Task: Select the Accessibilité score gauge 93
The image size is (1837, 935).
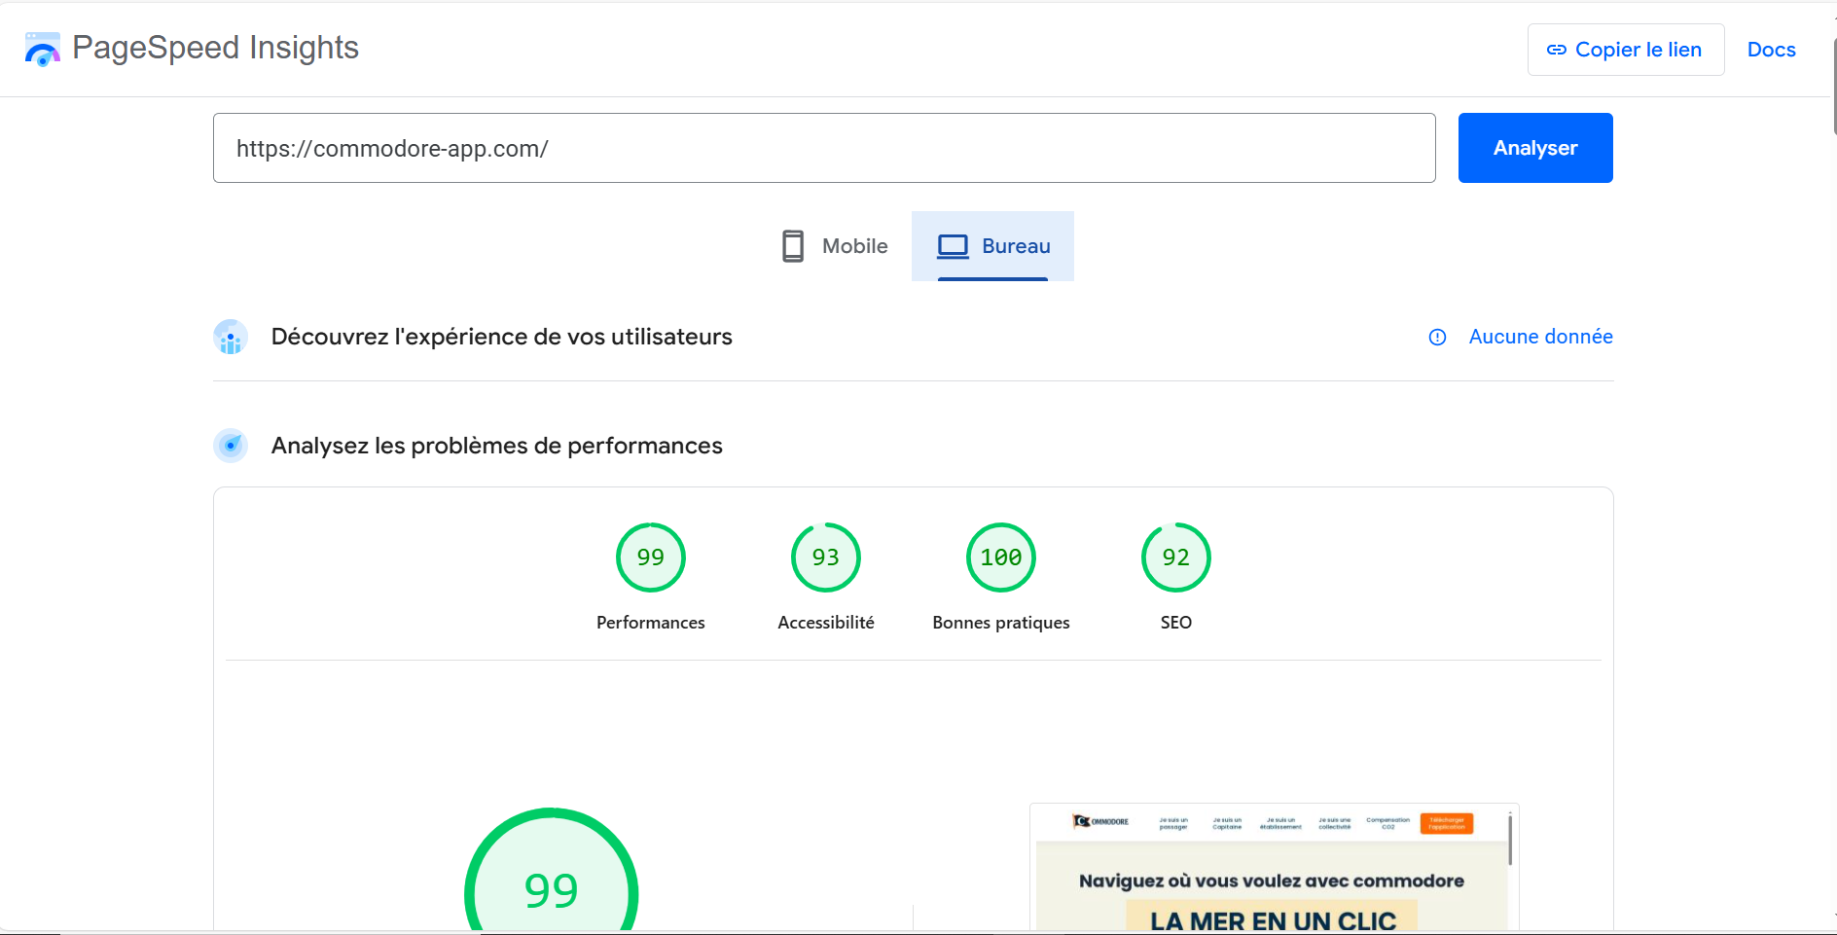Action: coord(825,557)
